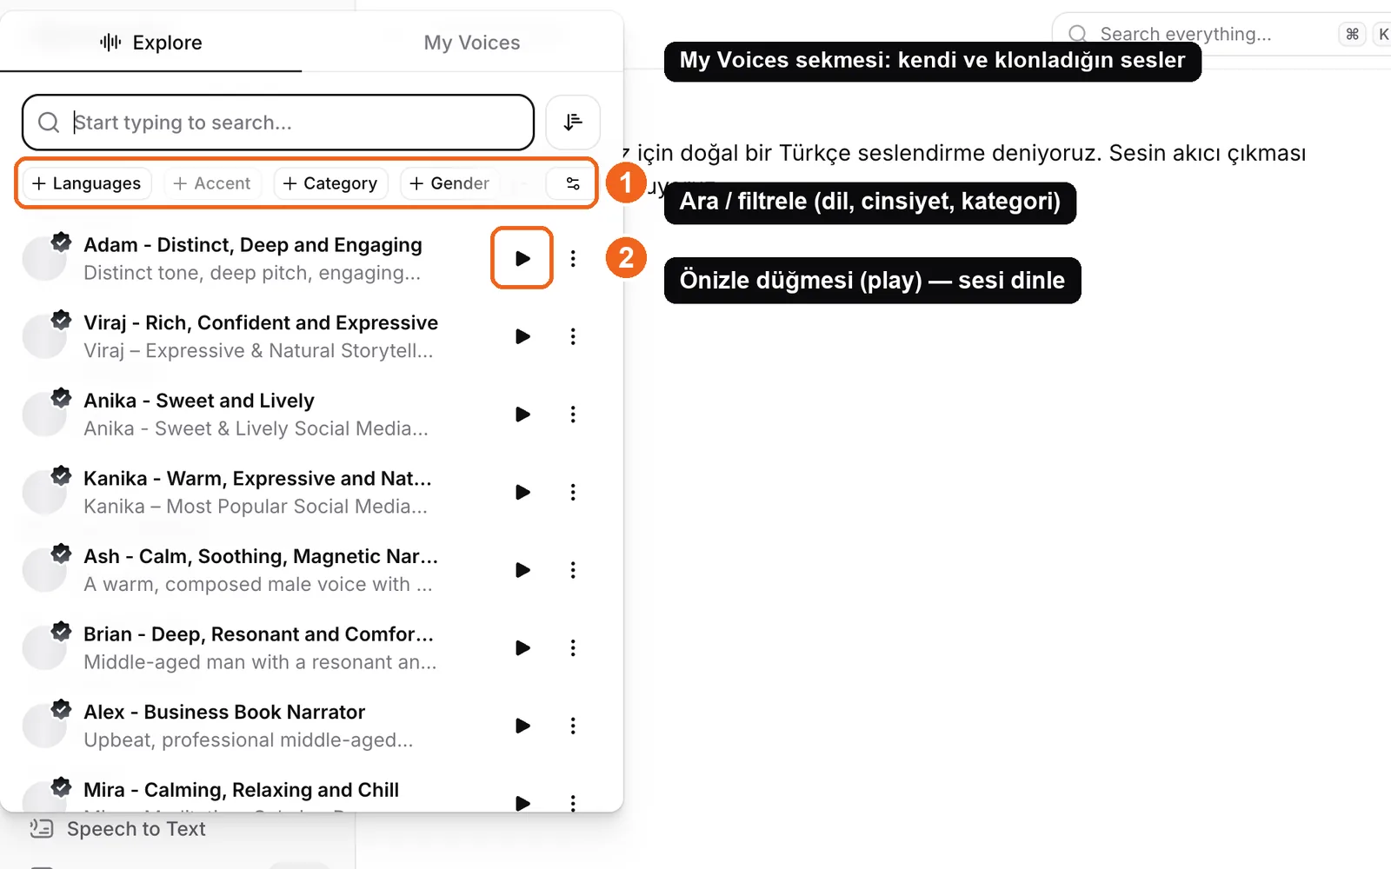Open more options for Alex voice
1391x869 pixels.
click(x=573, y=726)
